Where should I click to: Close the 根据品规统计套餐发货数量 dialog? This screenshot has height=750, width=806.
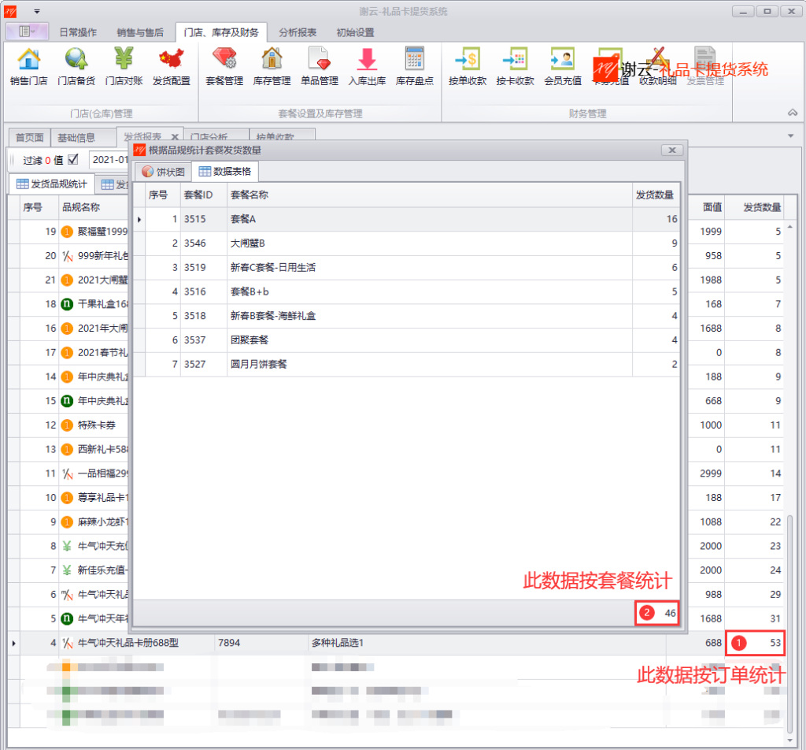click(672, 150)
